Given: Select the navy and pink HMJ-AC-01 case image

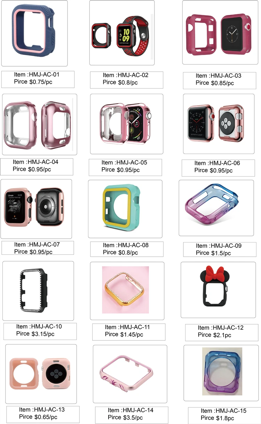Looking at the screenshot, I should tap(34, 33).
